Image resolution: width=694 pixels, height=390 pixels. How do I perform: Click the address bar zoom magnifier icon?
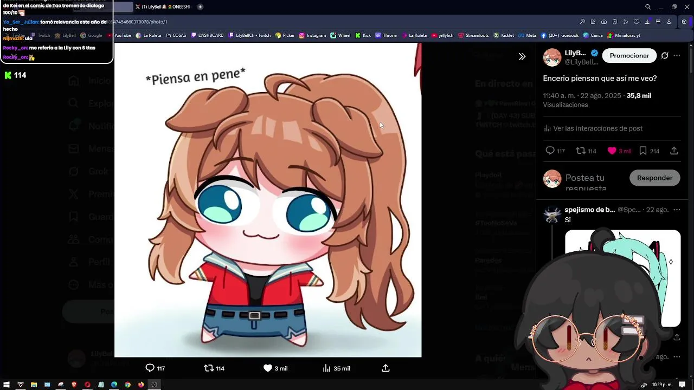(582, 22)
